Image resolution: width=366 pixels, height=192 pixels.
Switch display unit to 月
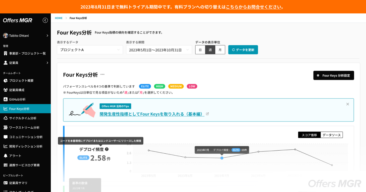point(220,50)
